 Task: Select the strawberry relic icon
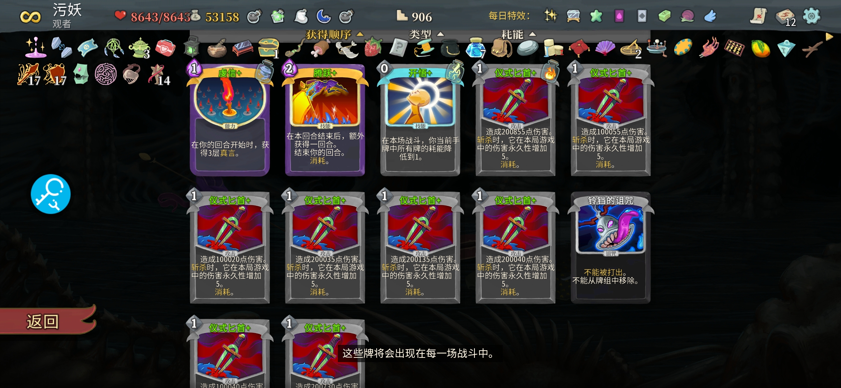click(373, 47)
